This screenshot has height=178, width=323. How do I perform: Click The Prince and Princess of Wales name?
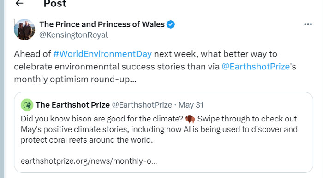(102, 24)
